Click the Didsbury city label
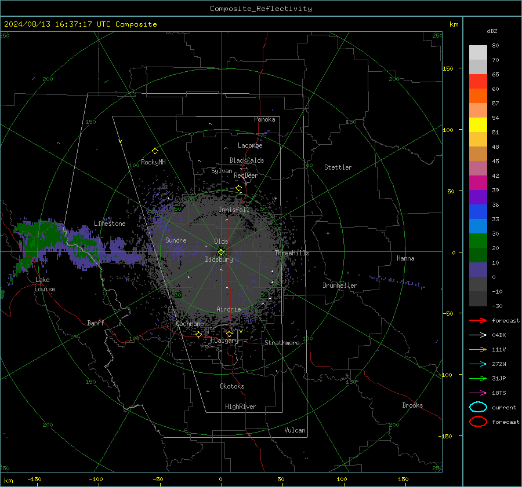 coord(219,259)
